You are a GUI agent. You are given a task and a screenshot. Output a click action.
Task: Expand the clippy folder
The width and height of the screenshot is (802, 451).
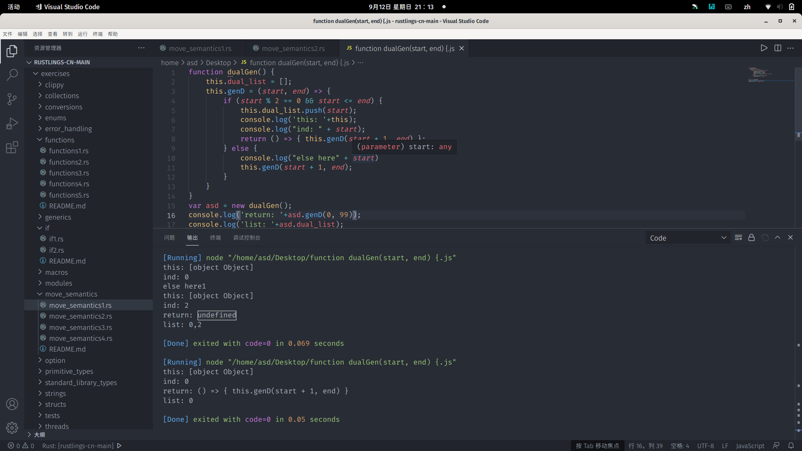click(89, 85)
